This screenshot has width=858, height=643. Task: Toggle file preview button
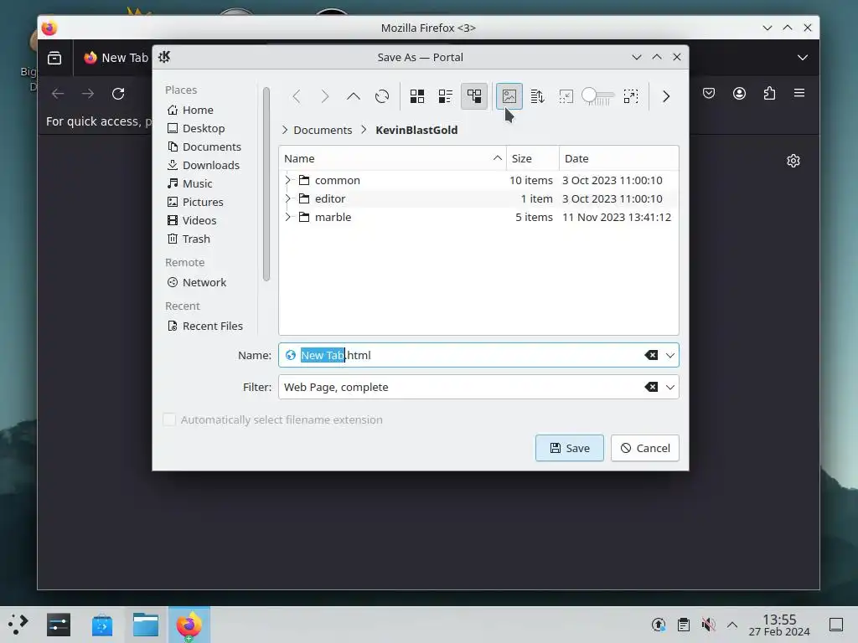coord(509,97)
